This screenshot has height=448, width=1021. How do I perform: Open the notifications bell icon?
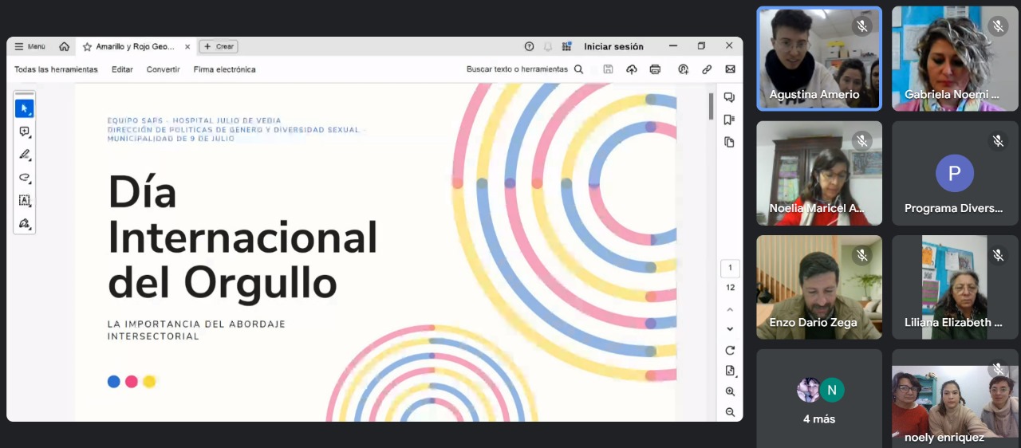[548, 46]
